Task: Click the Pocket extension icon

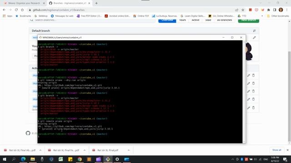Action: click(256, 10)
